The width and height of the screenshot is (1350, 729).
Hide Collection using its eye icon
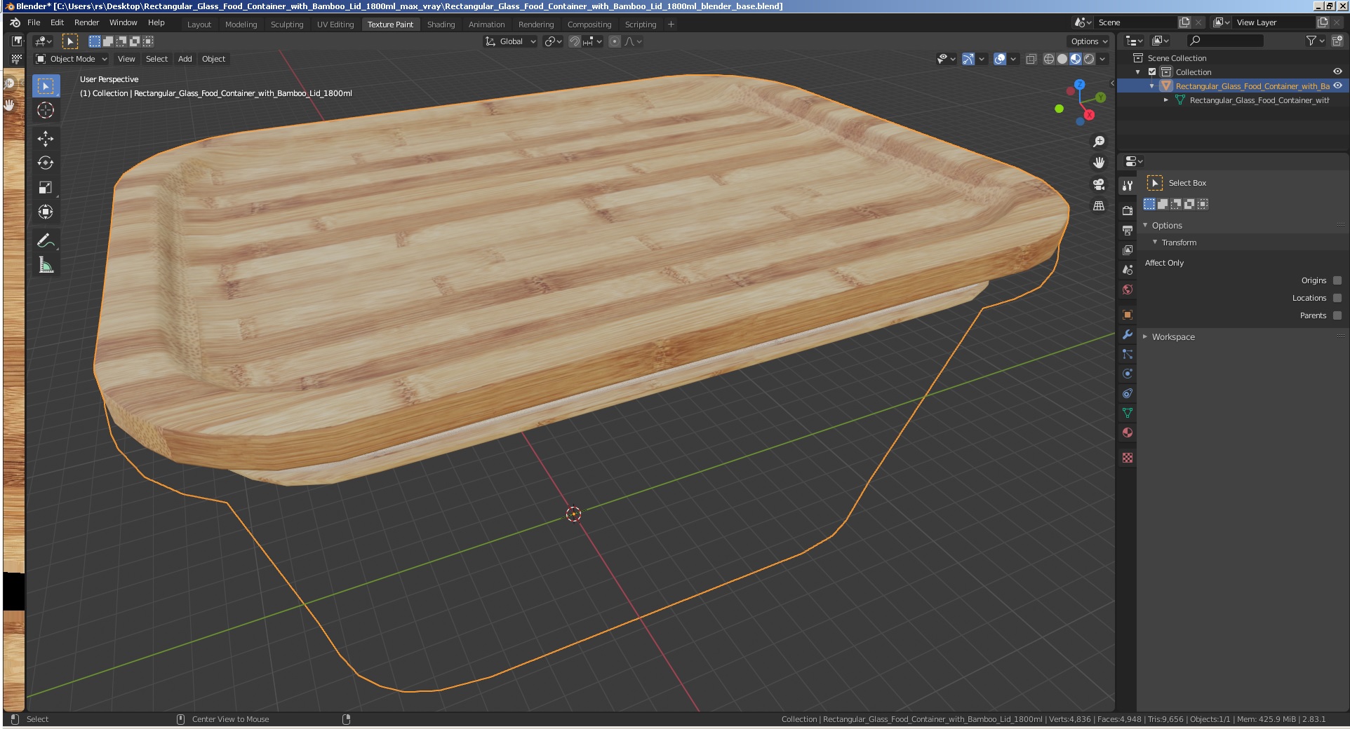[1337, 71]
